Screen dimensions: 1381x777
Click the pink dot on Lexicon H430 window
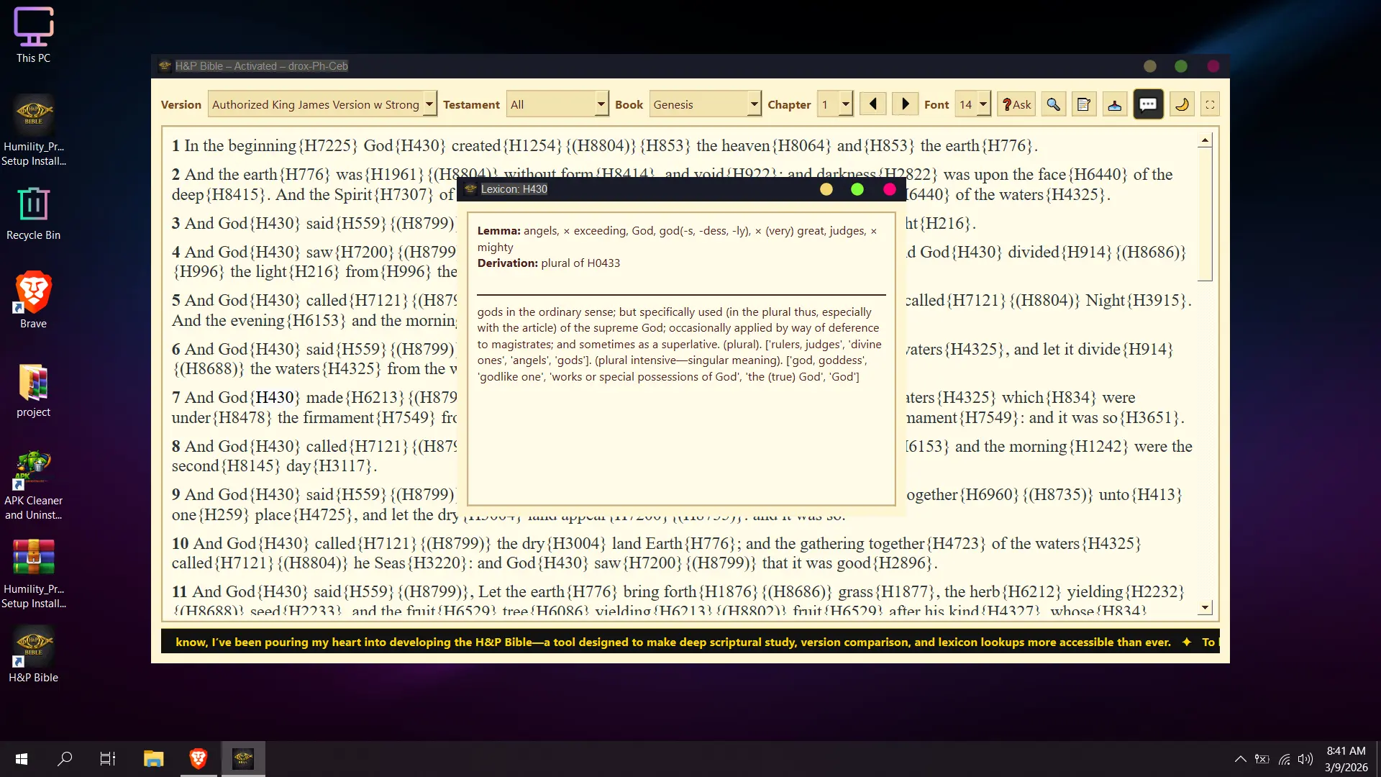coord(889,189)
